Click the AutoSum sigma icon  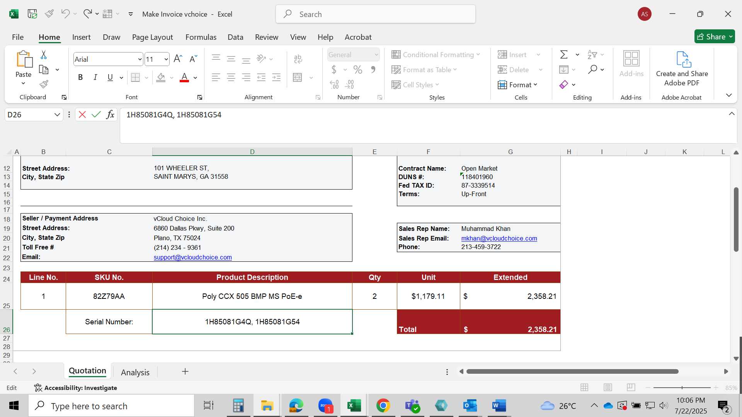(564, 54)
